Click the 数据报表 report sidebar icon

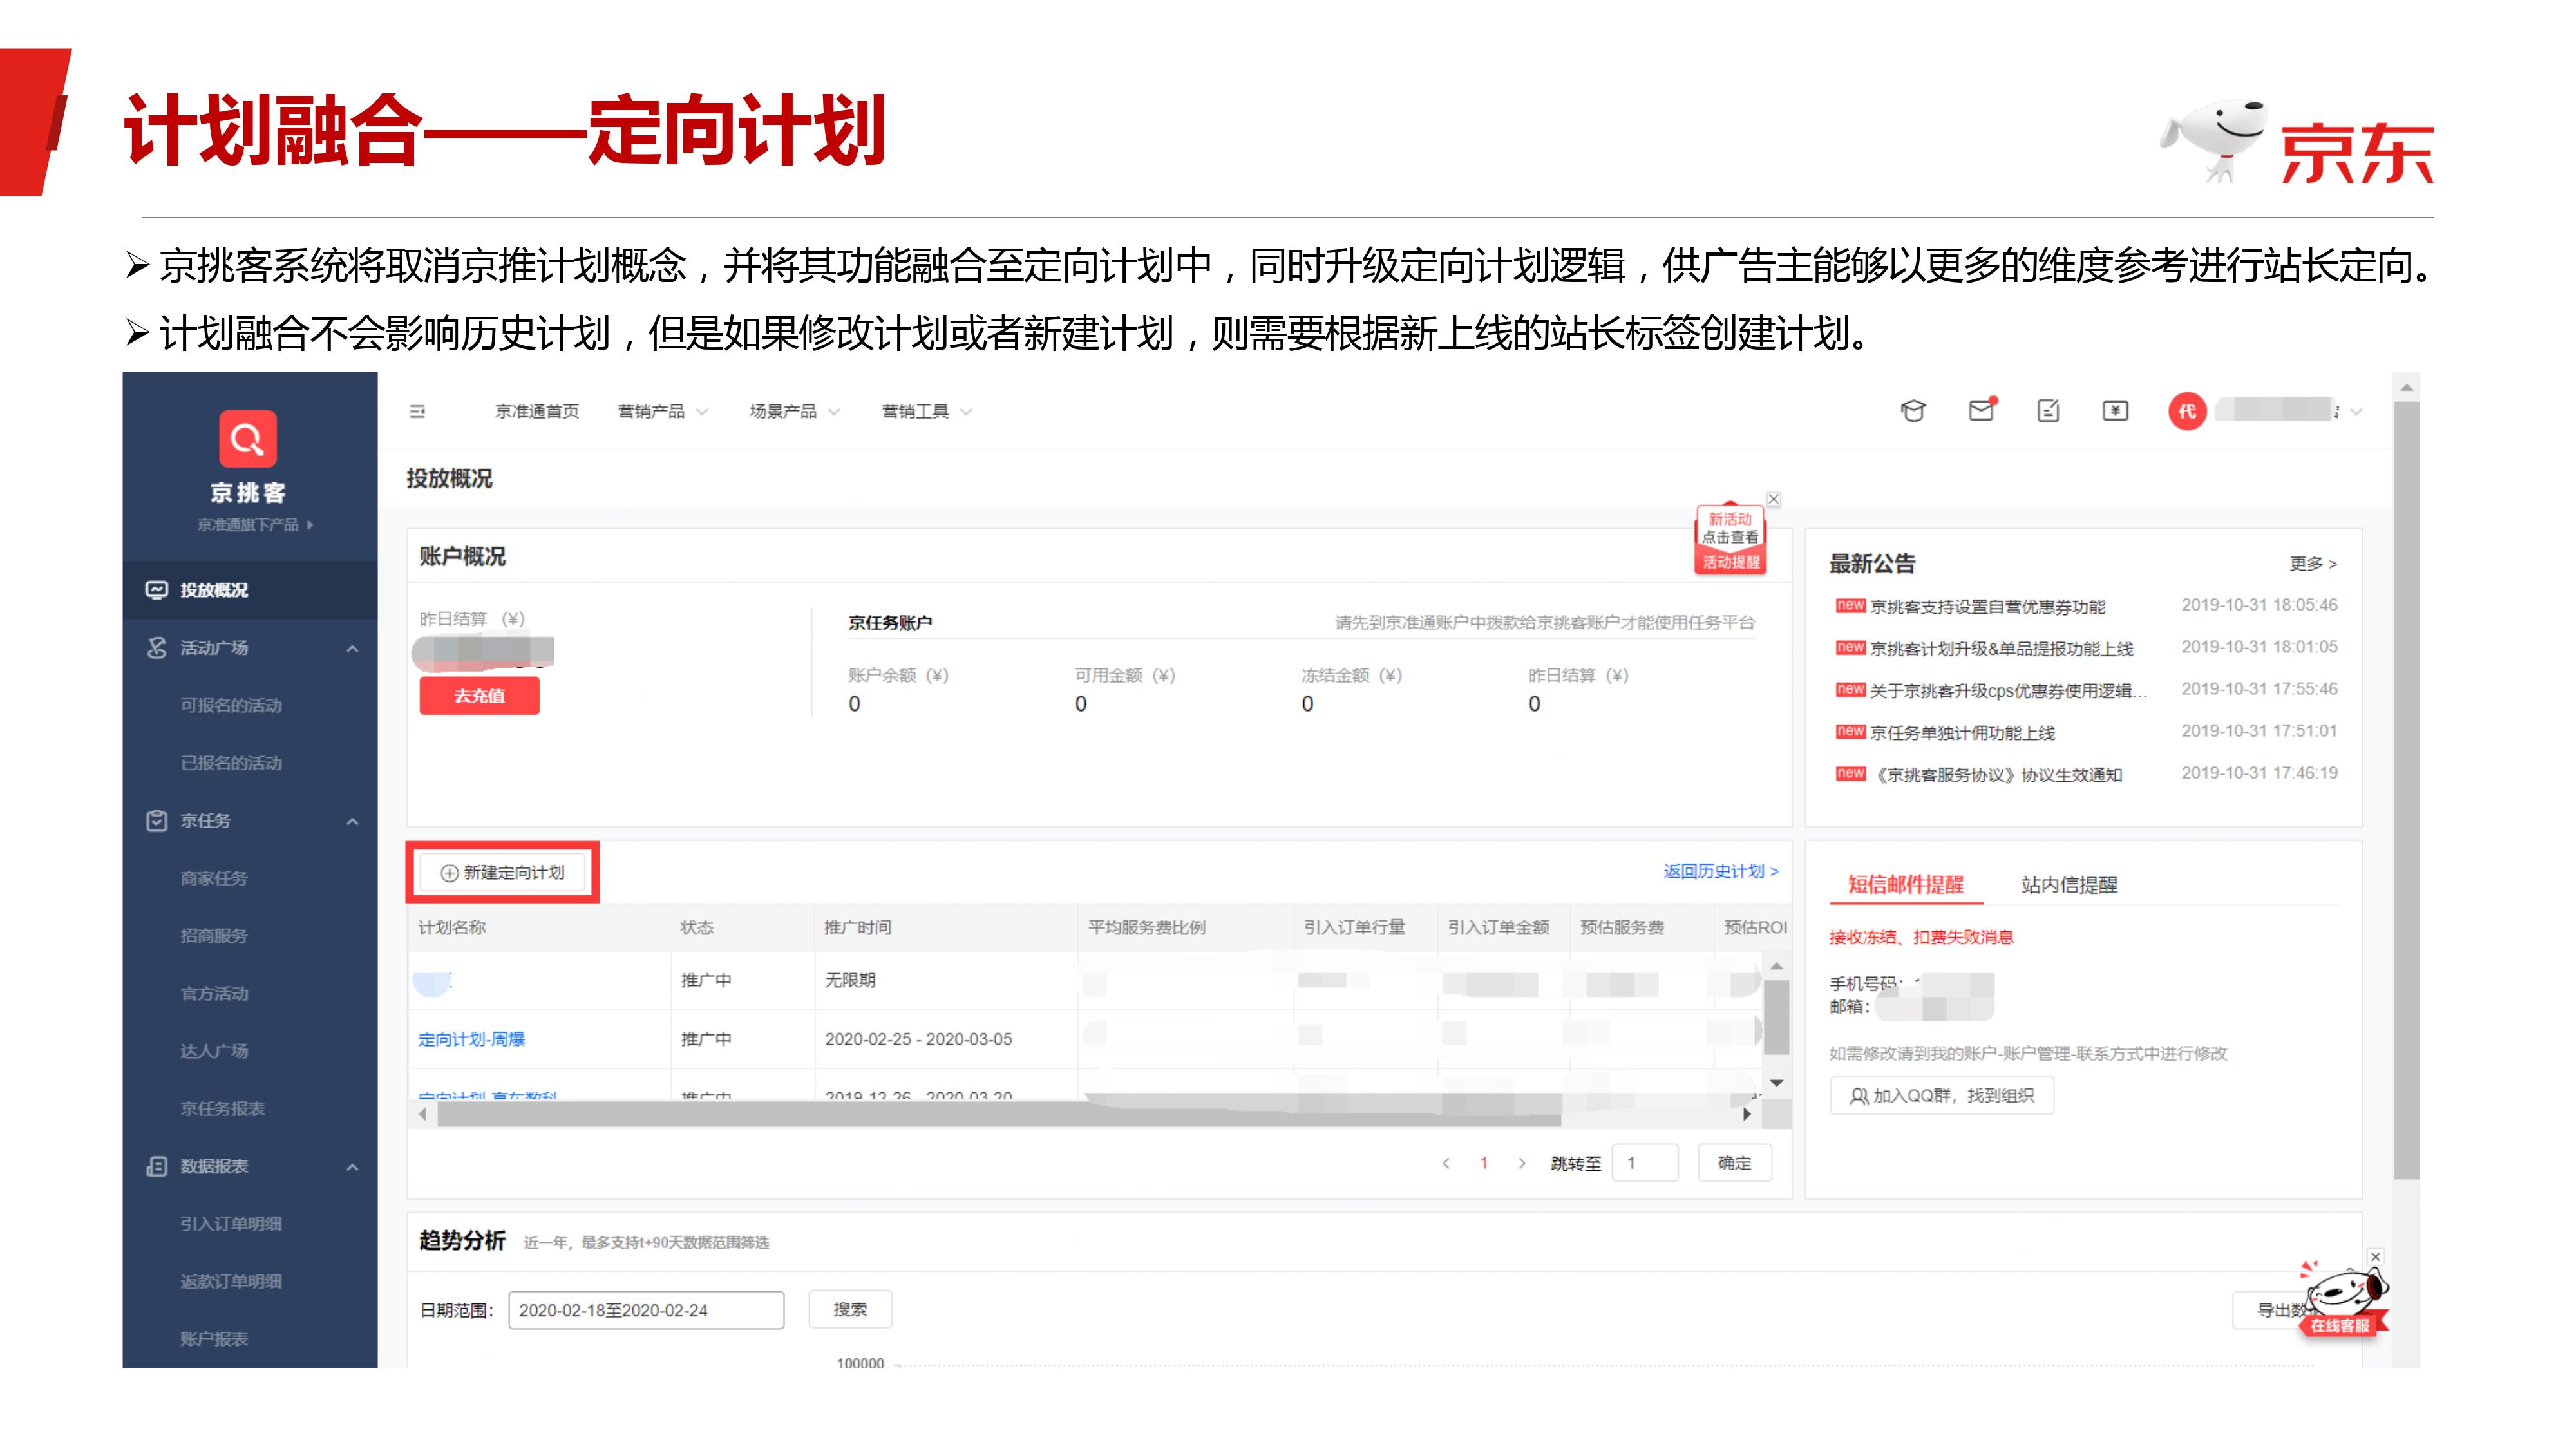coord(157,1167)
